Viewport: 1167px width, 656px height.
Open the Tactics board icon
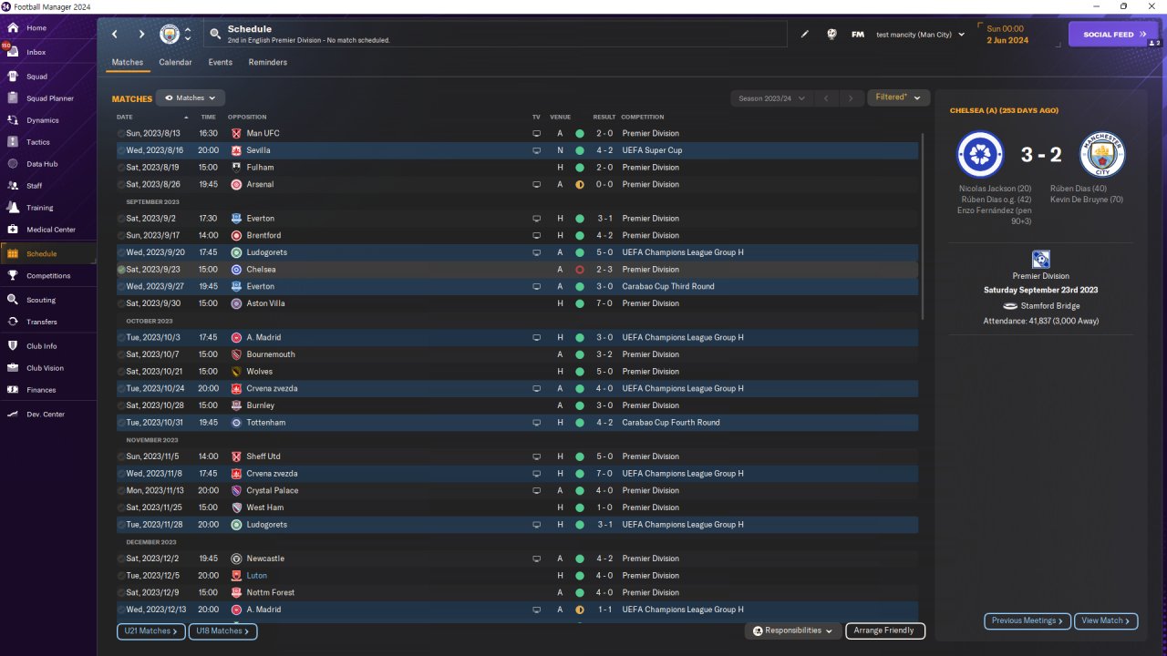tap(13, 142)
